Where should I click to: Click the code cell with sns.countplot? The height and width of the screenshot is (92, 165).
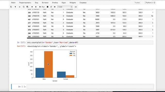pyautogui.click(x=90, y=43)
